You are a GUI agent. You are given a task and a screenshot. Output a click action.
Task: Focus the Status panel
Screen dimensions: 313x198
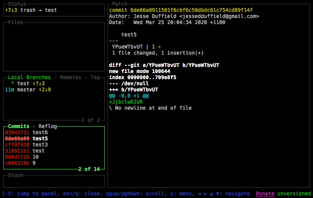pyautogui.click(x=54, y=10)
